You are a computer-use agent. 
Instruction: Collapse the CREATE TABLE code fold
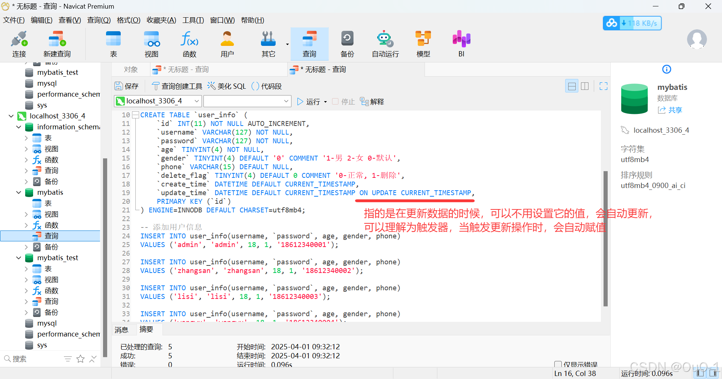tap(136, 115)
